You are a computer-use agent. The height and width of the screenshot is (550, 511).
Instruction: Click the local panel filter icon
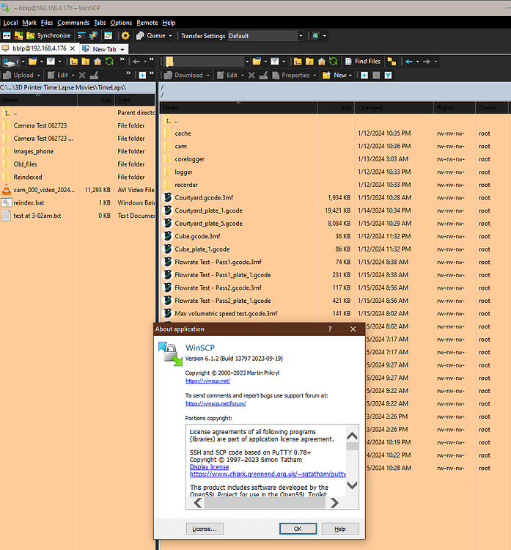tap(51, 62)
